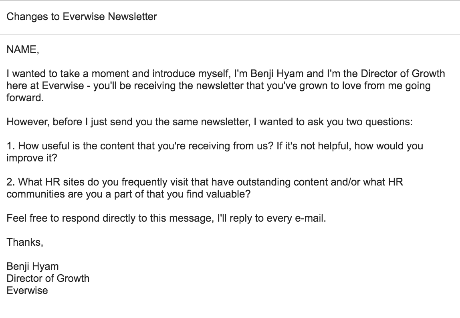
Task: Click the signature name 'Benji Hyam'
Action: (x=32, y=266)
